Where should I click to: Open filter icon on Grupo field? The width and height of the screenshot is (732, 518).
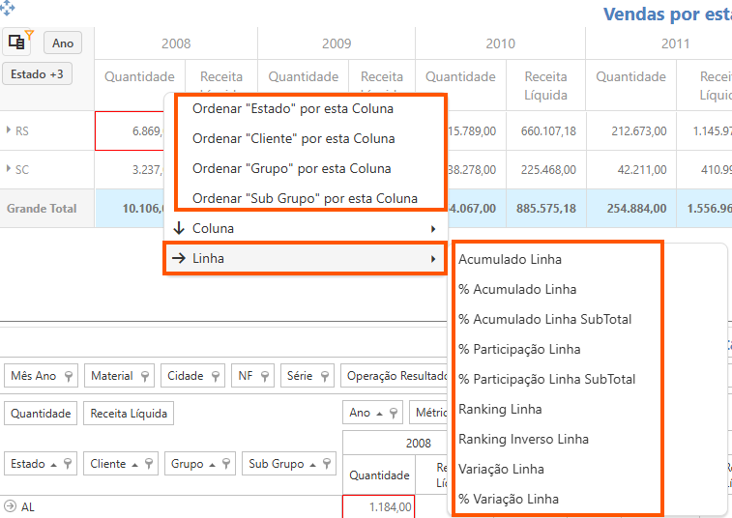click(x=226, y=464)
